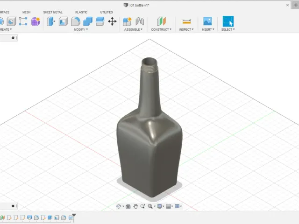Select the loft bottle v1 document tab
Screen dimensions: 299x224
(136, 5)
